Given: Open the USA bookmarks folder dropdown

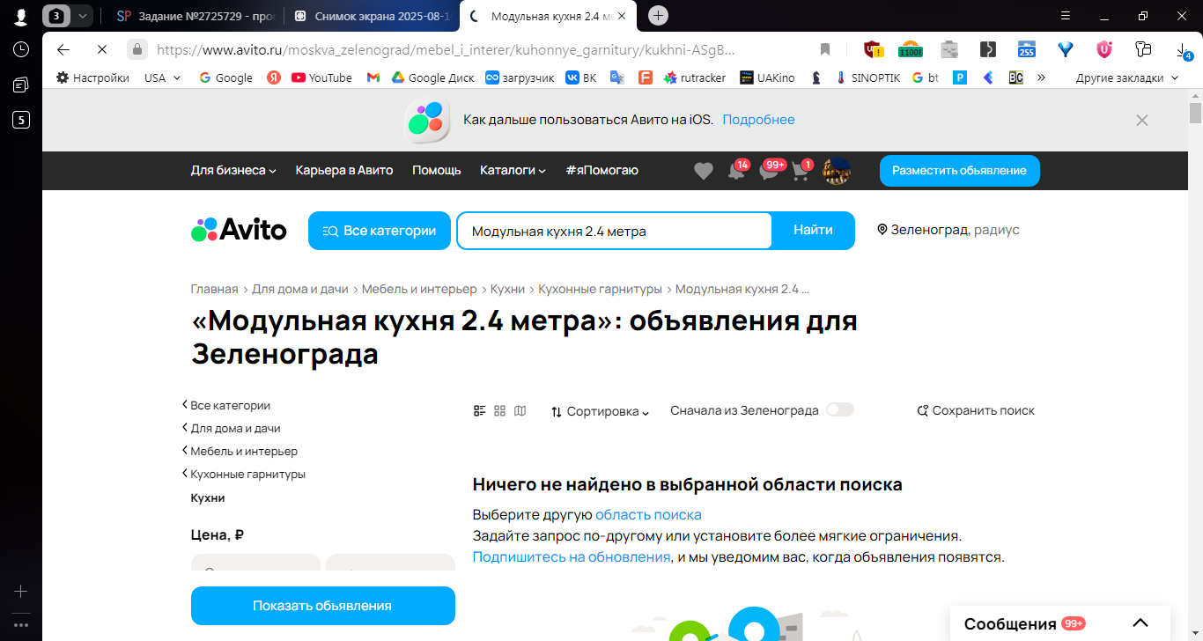Looking at the screenshot, I should pos(163,77).
